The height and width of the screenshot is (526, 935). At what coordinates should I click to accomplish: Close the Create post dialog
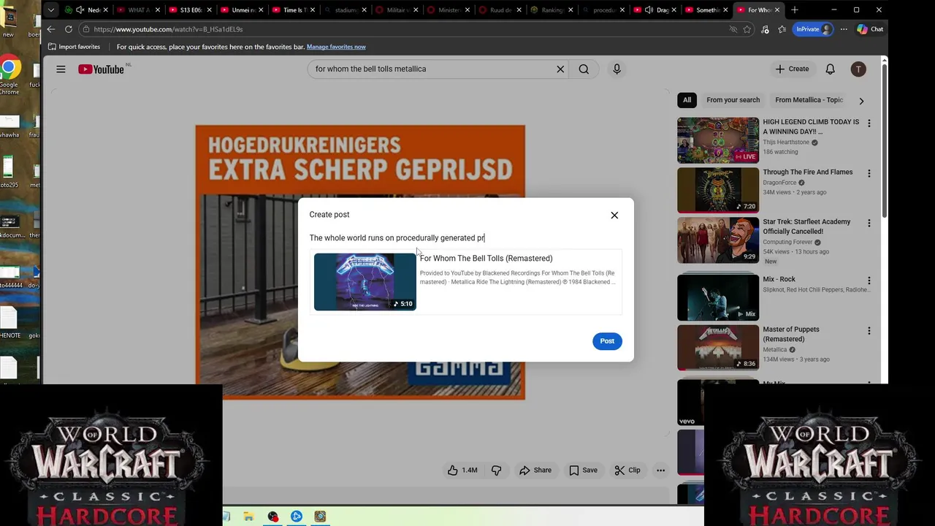pyautogui.click(x=614, y=215)
